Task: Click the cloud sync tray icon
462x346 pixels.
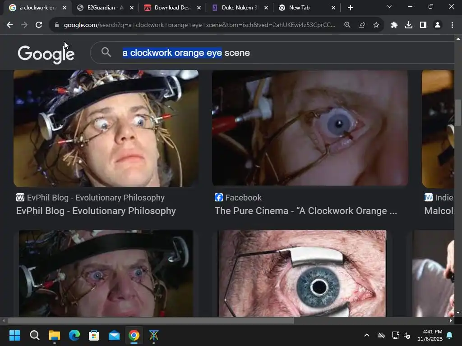Action: (x=381, y=335)
